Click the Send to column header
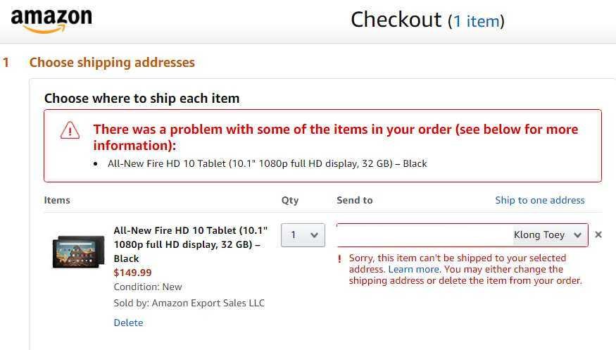 354,200
